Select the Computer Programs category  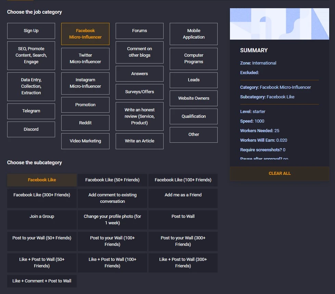click(x=194, y=59)
